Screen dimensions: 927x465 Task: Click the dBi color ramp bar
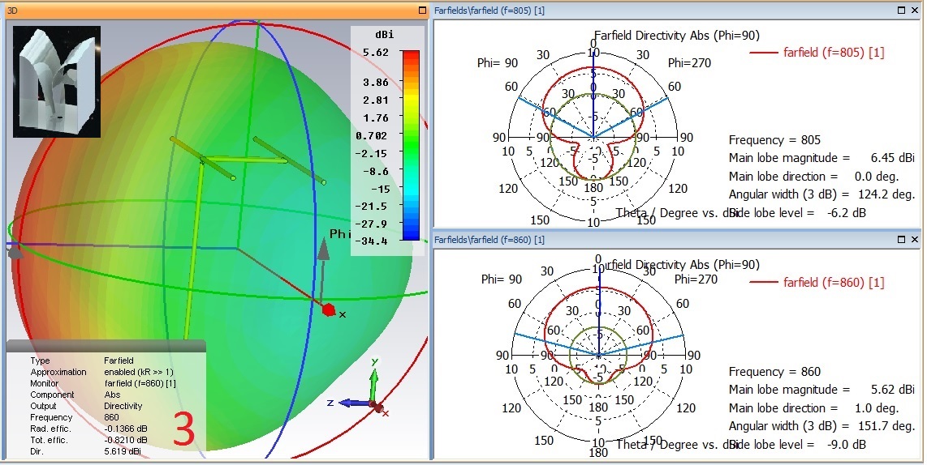(411, 145)
